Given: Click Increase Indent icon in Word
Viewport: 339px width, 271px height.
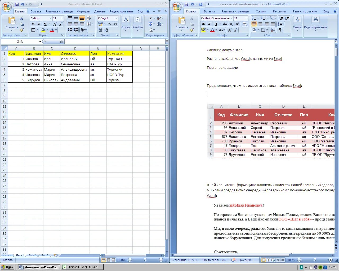Looking at the screenshot, I should [x=287, y=18].
